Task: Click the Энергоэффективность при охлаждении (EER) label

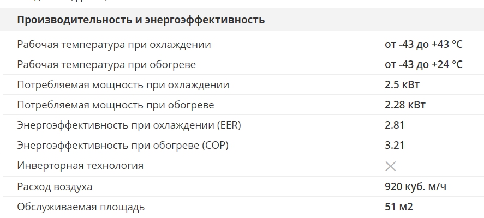Action: [x=129, y=125]
